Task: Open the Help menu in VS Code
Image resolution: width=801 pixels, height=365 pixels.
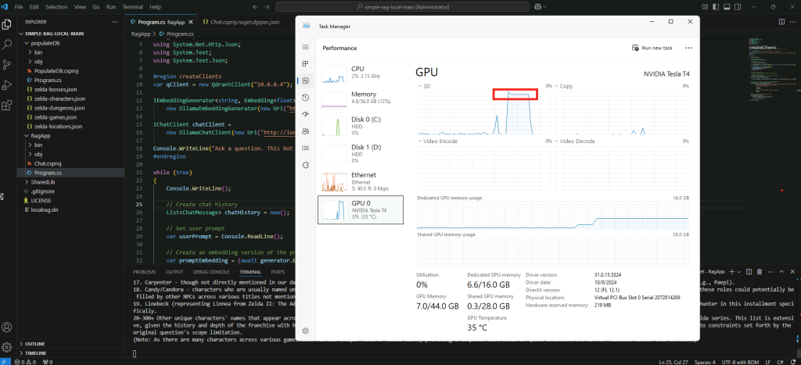Action: point(156,7)
